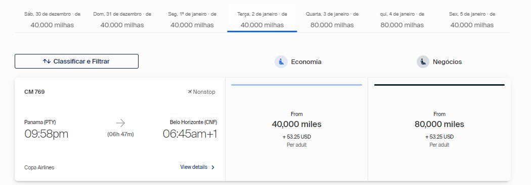Open the Classificar e Filtrar button
Viewport: 531px width, 185px height.
[76, 61]
